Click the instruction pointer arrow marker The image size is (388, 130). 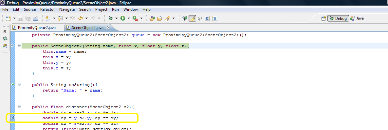coord(13,46)
